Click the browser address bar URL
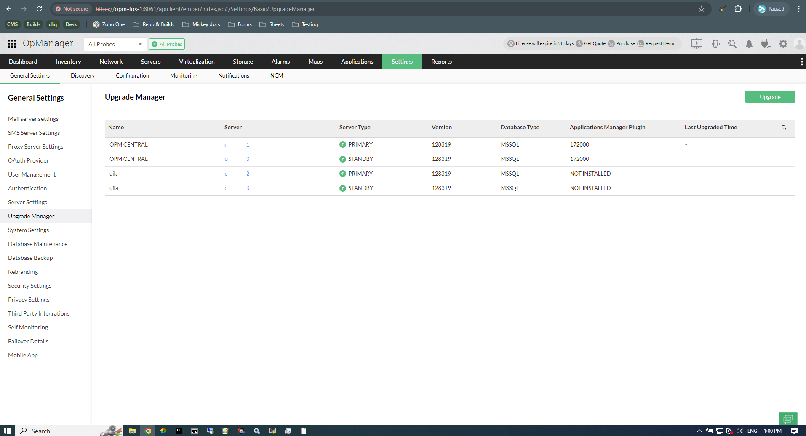 point(205,9)
